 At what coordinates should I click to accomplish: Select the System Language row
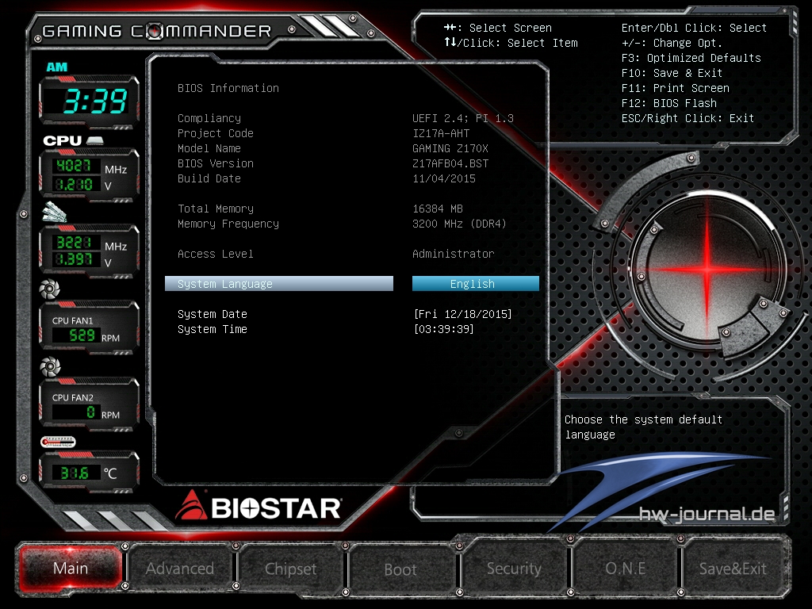(278, 283)
